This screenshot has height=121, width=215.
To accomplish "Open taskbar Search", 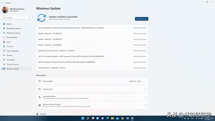I will click(x=88, y=118).
